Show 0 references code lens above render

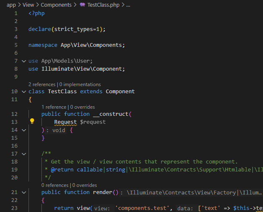(x=55, y=185)
